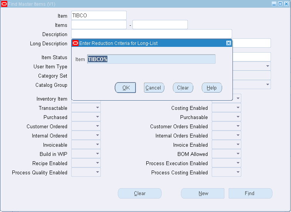
Task: Click the Item Status field right portion
Action: click(252, 57)
